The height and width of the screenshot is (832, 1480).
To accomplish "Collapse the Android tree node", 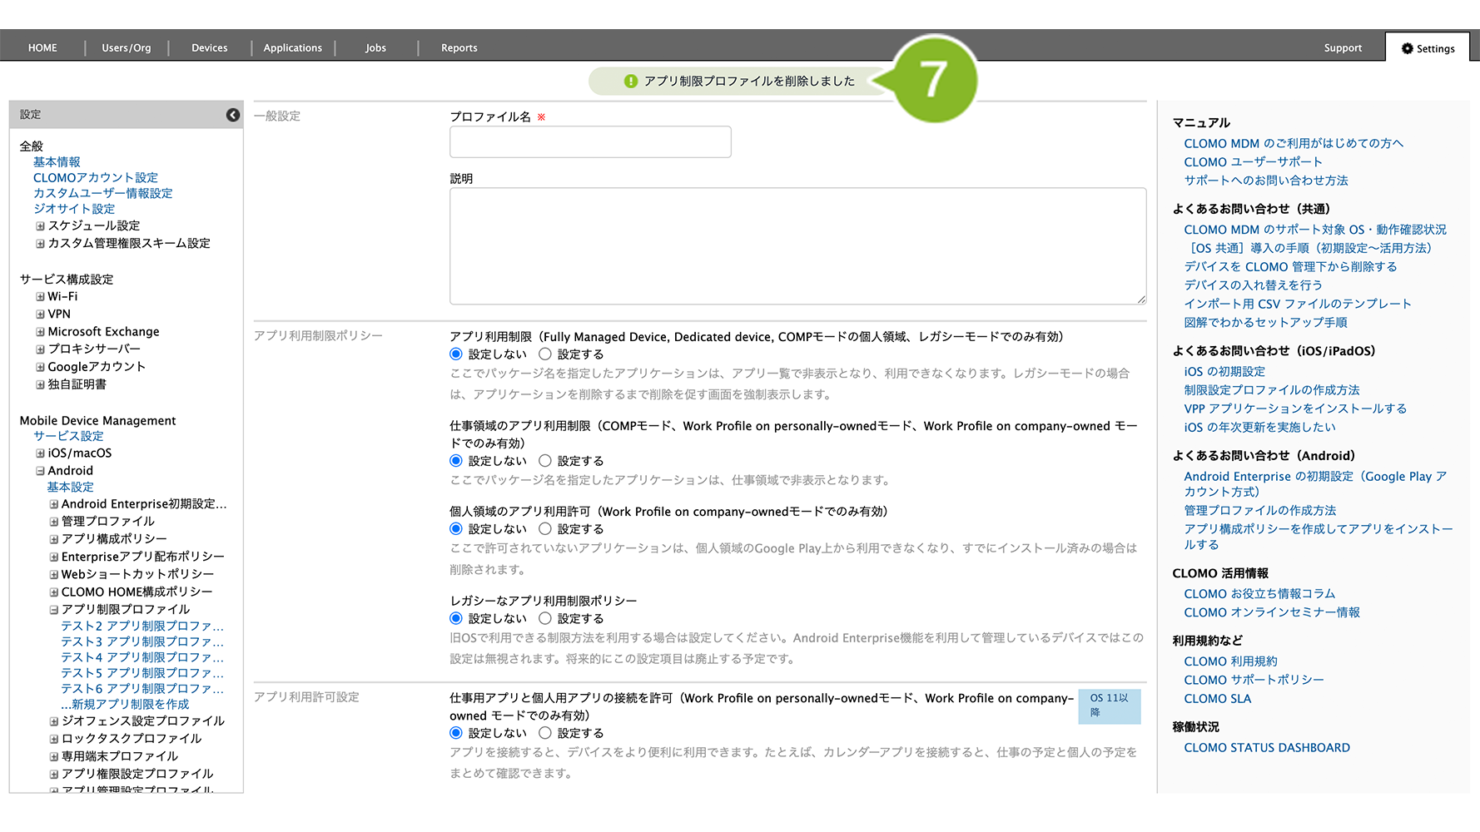I will tap(40, 471).
